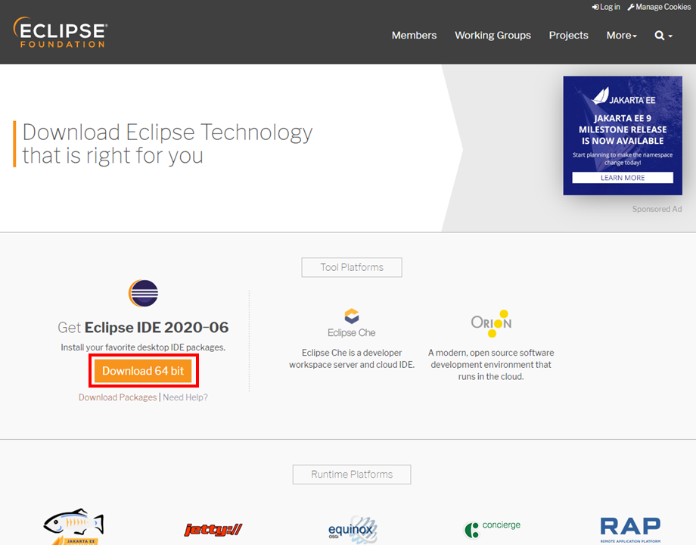Go to Working Groups
This screenshot has height=545, width=696.
point(492,35)
